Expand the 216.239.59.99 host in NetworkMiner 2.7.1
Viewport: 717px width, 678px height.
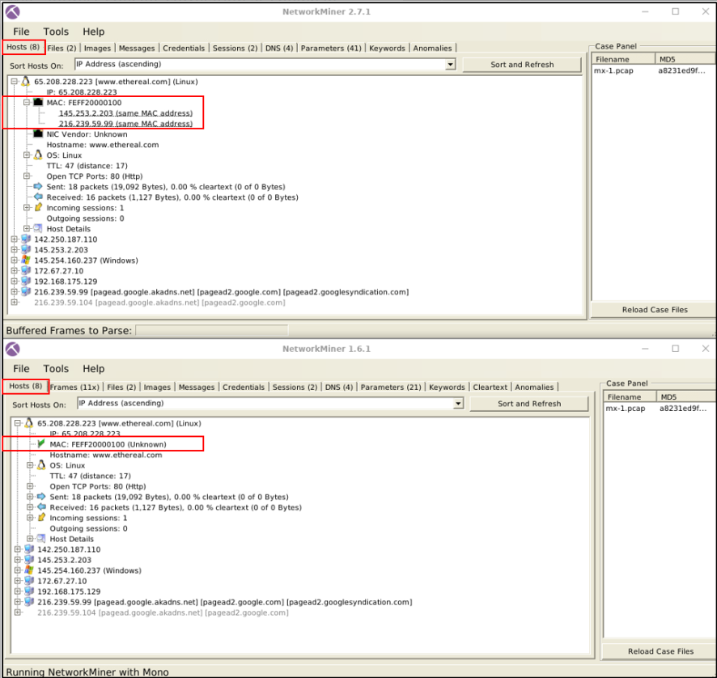coord(15,292)
